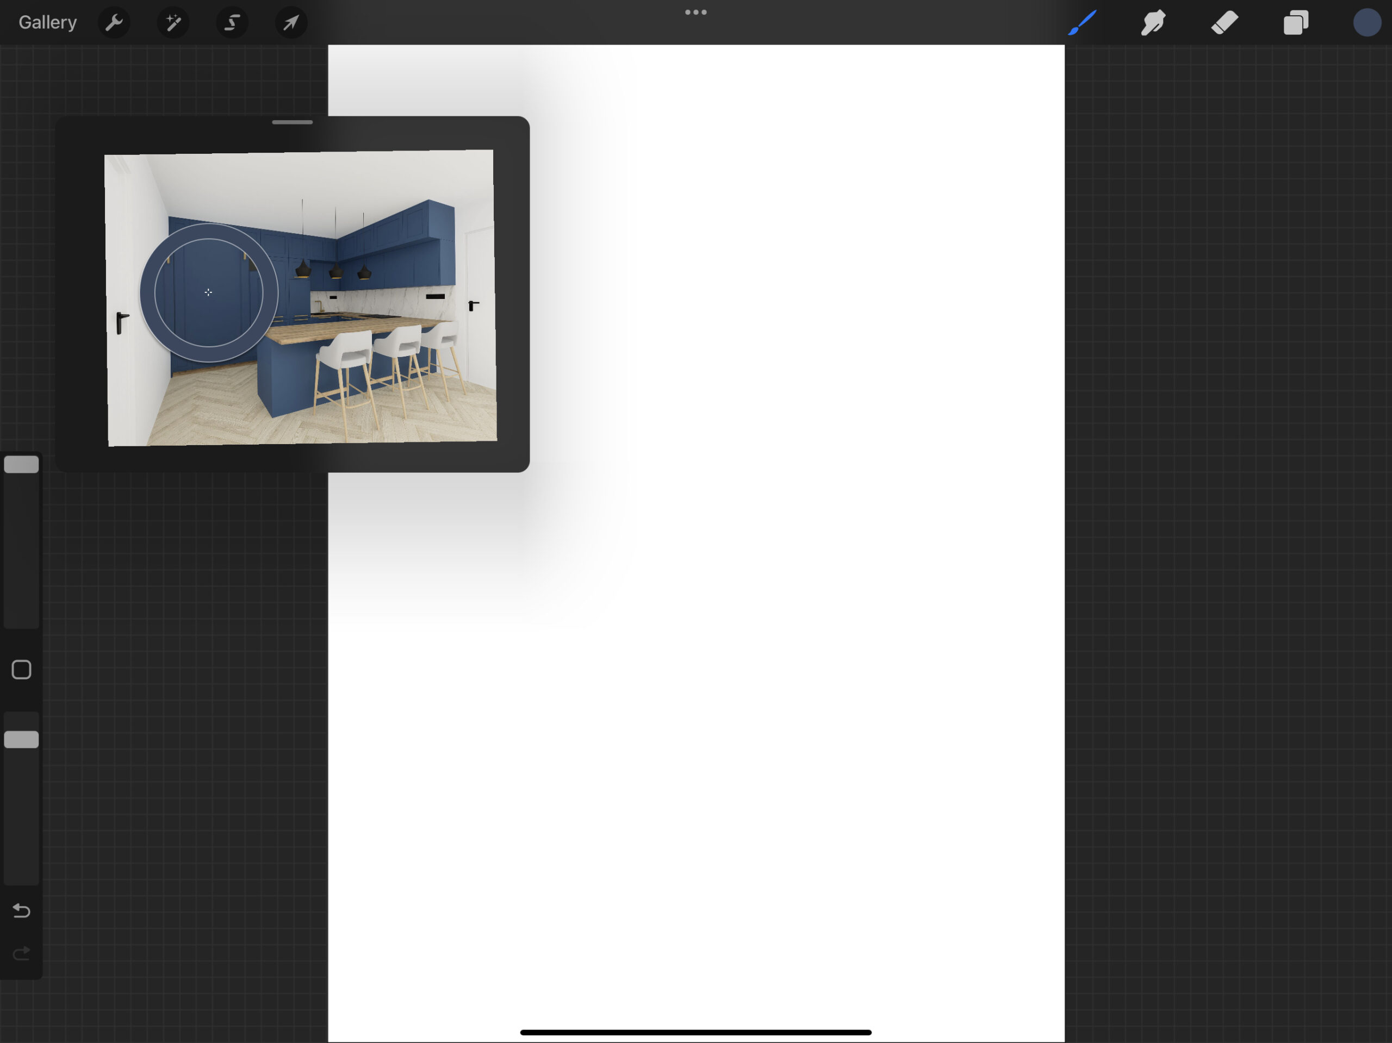Open the three-dot multitasking menu
This screenshot has width=1392, height=1043.
[695, 12]
